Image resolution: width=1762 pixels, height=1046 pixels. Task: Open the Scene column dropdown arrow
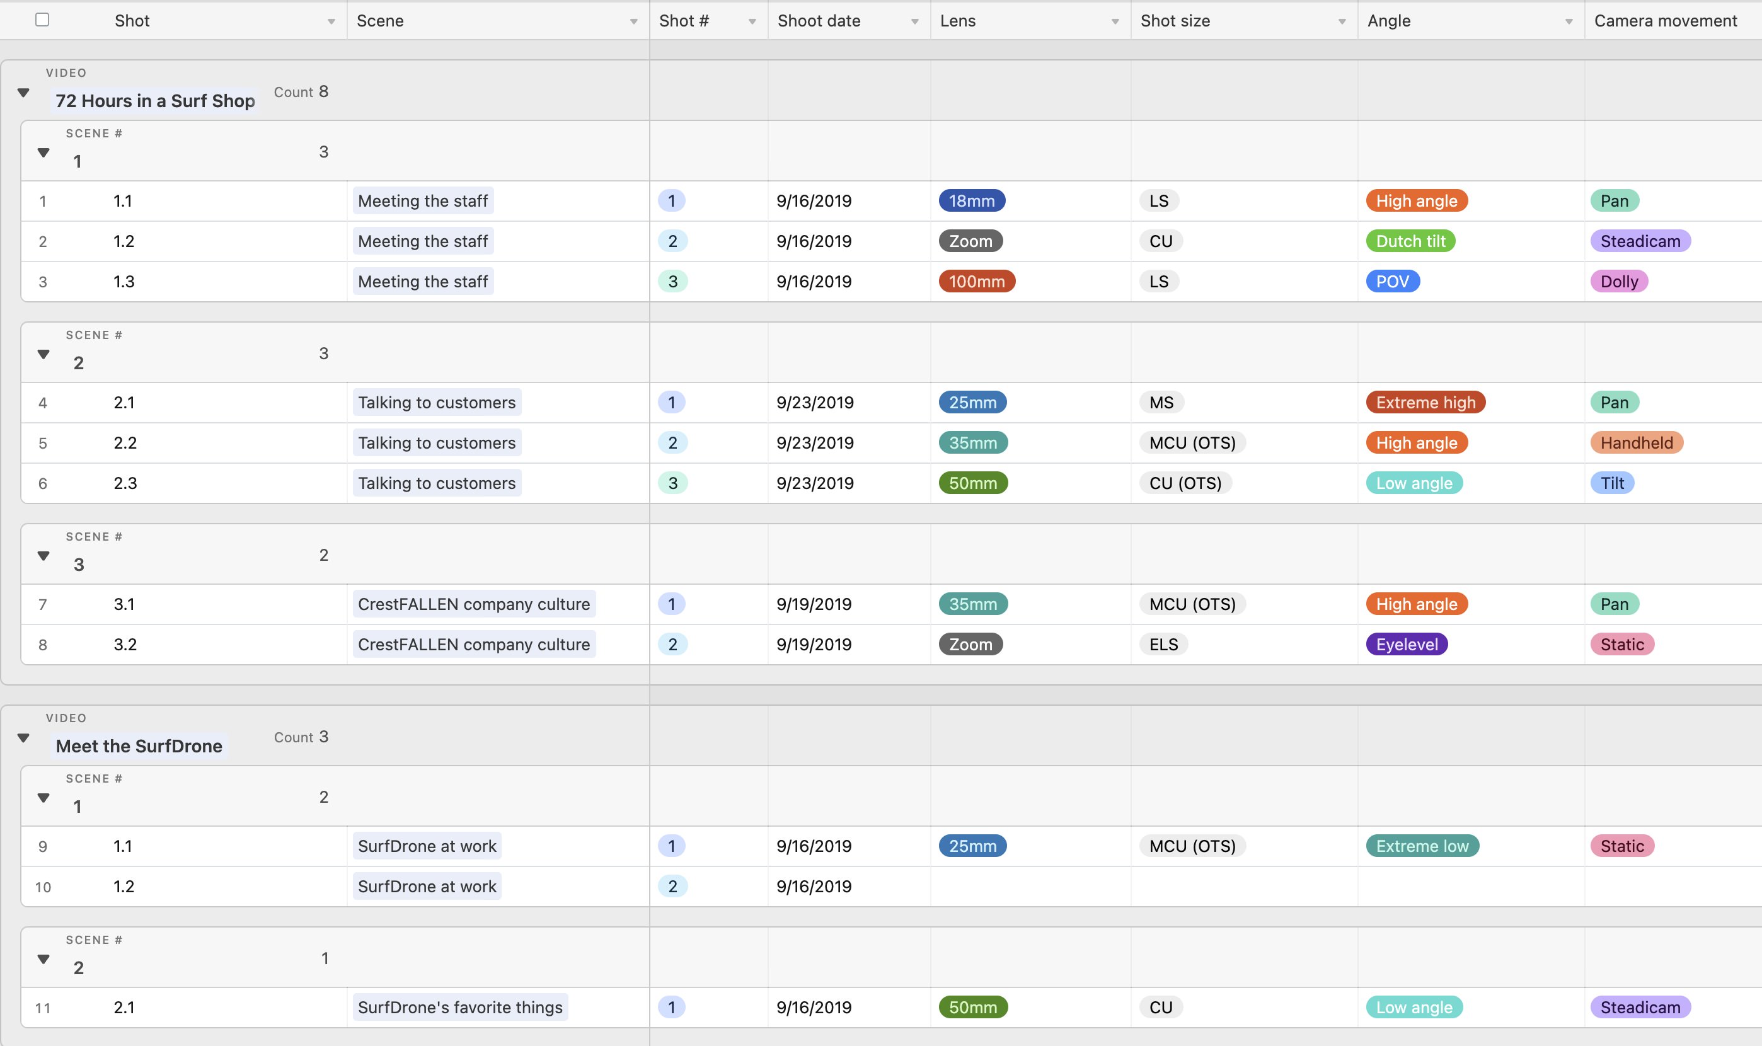(633, 22)
